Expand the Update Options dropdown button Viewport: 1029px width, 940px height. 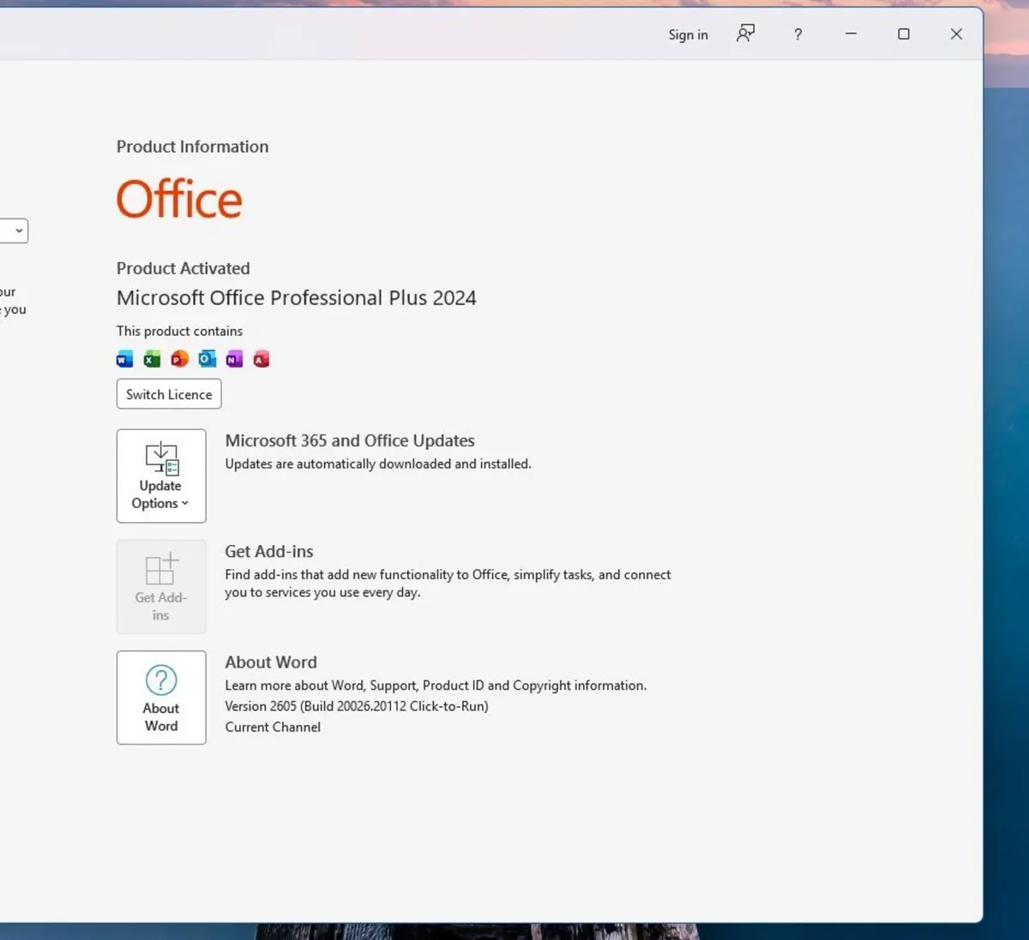pos(161,476)
